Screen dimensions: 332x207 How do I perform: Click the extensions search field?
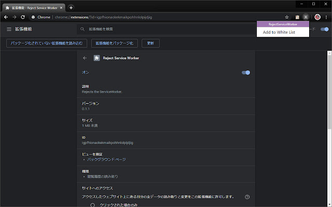pos(166,29)
